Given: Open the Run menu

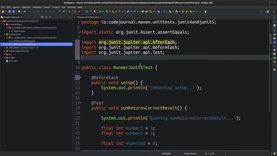Looking at the screenshot, I should click(64, 7).
